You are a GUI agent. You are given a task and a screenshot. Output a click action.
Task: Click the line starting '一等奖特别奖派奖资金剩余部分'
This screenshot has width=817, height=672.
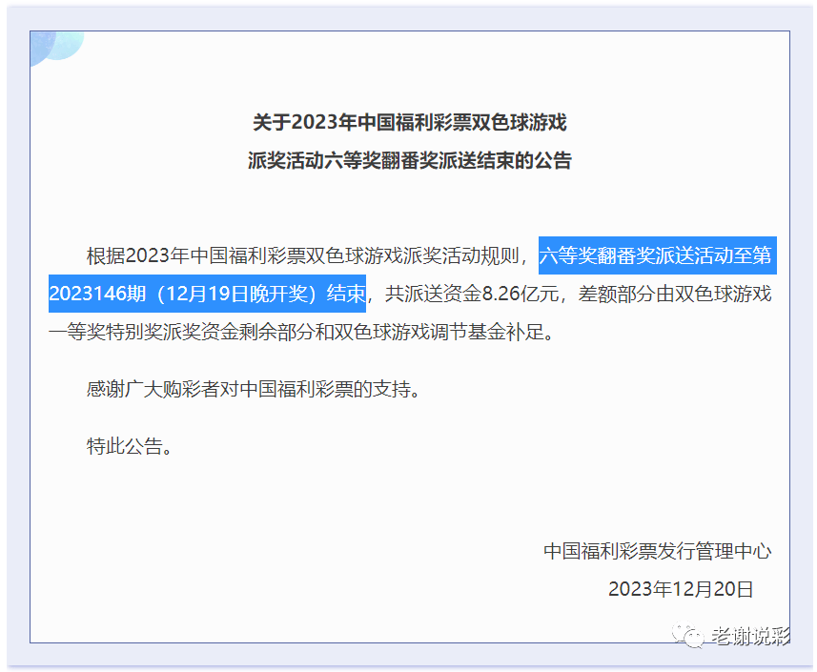pos(301,332)
